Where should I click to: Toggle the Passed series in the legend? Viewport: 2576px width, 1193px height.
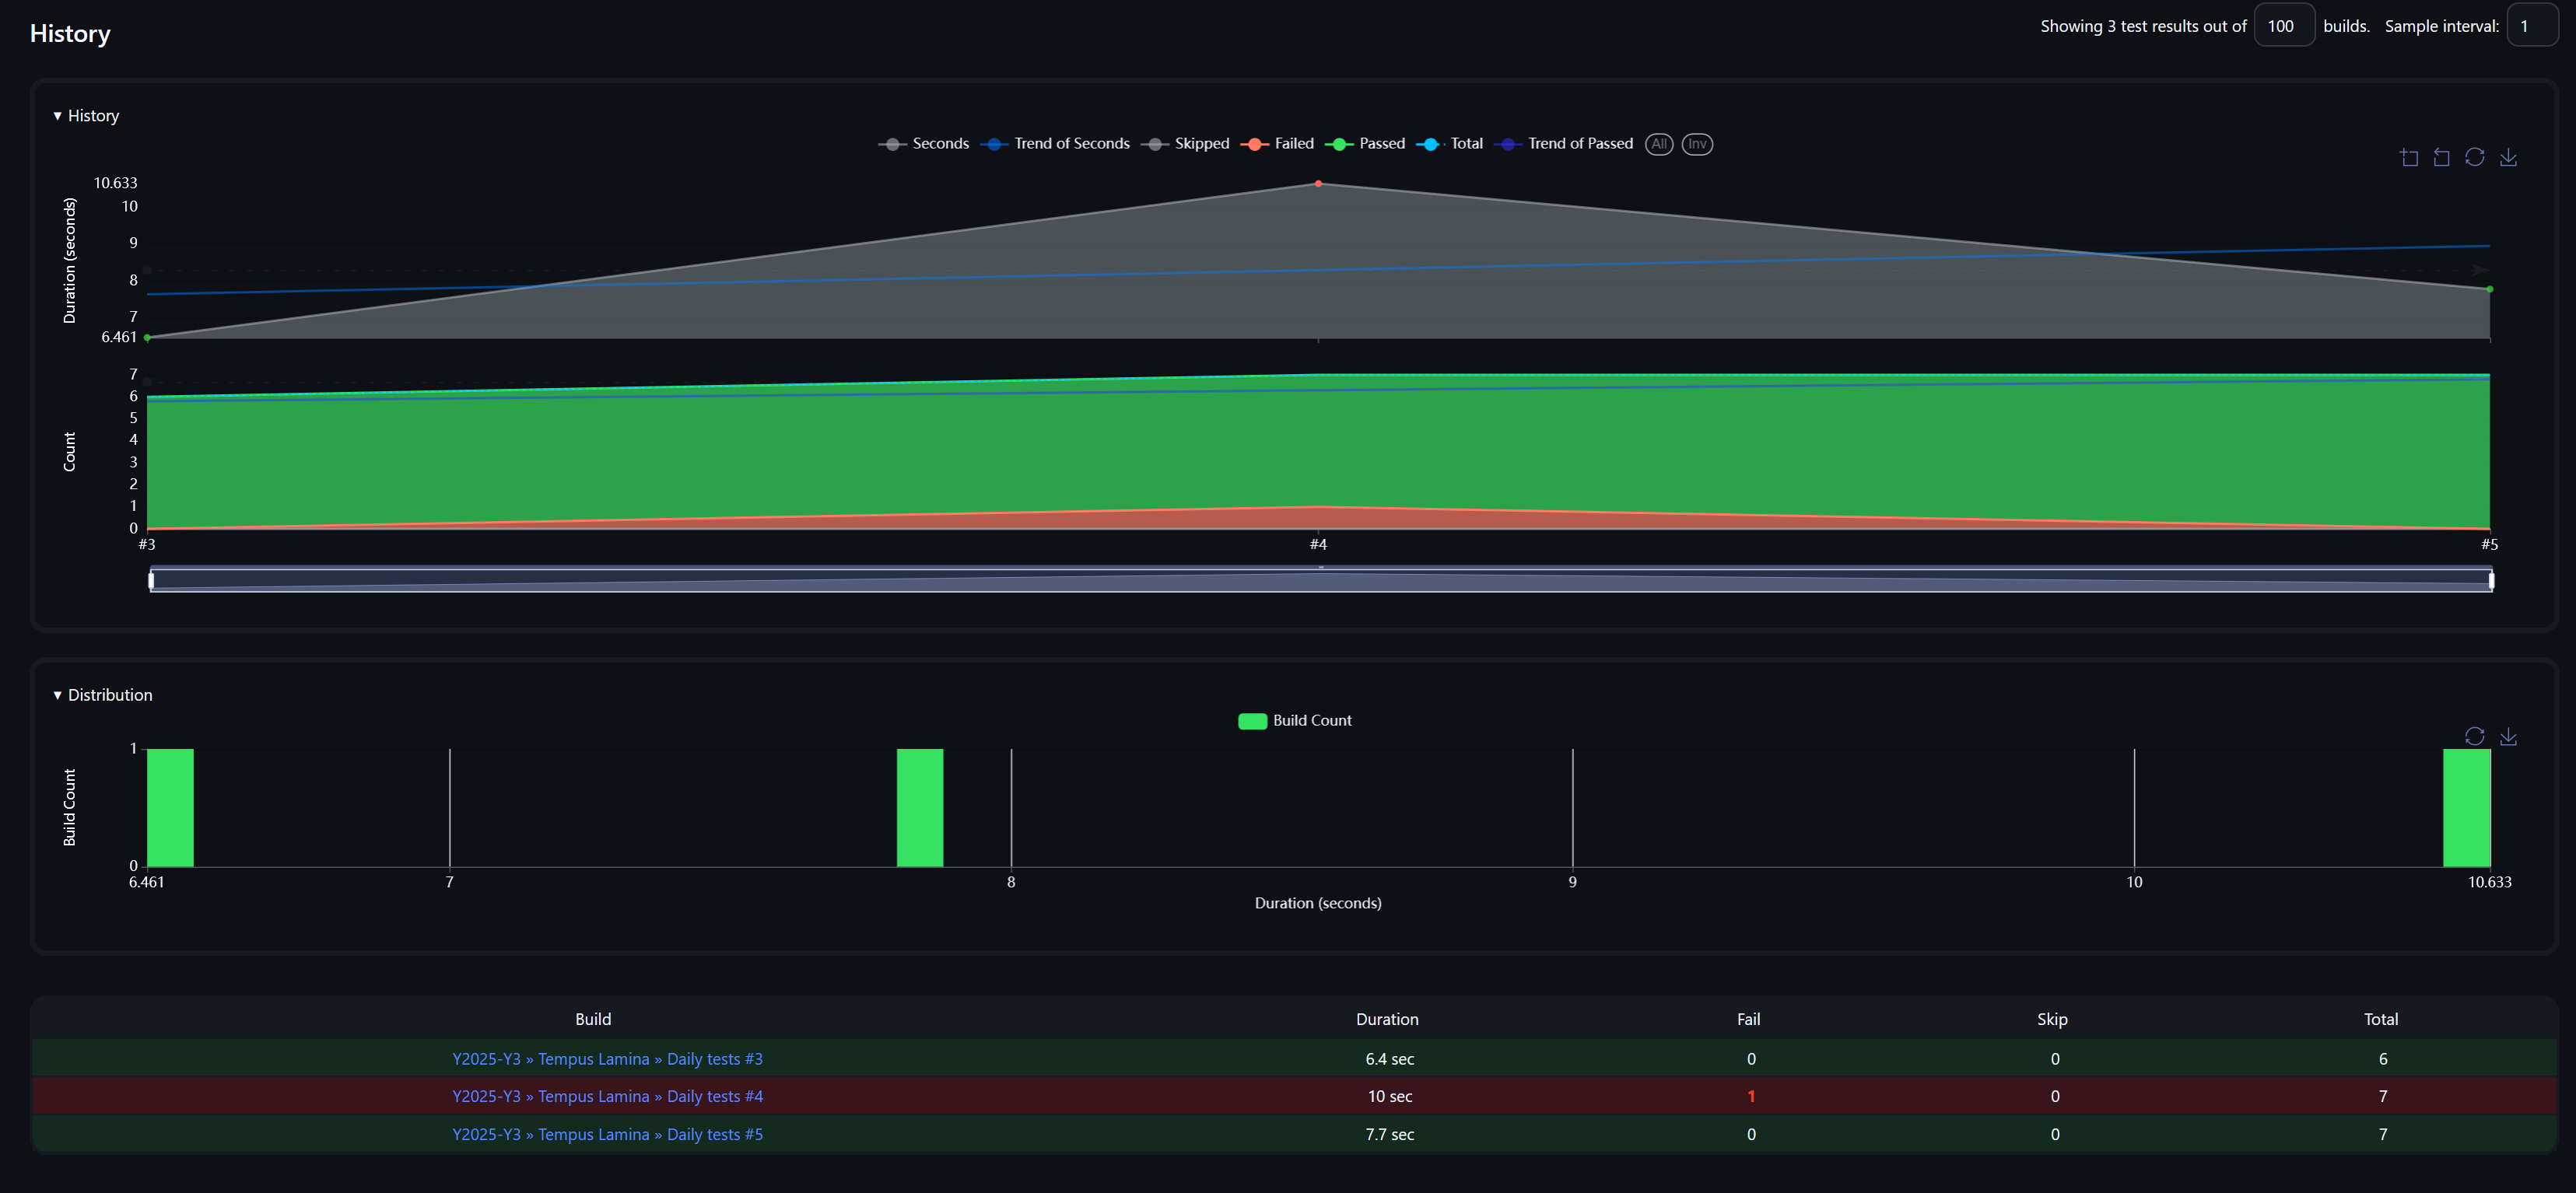(1366, 143)
